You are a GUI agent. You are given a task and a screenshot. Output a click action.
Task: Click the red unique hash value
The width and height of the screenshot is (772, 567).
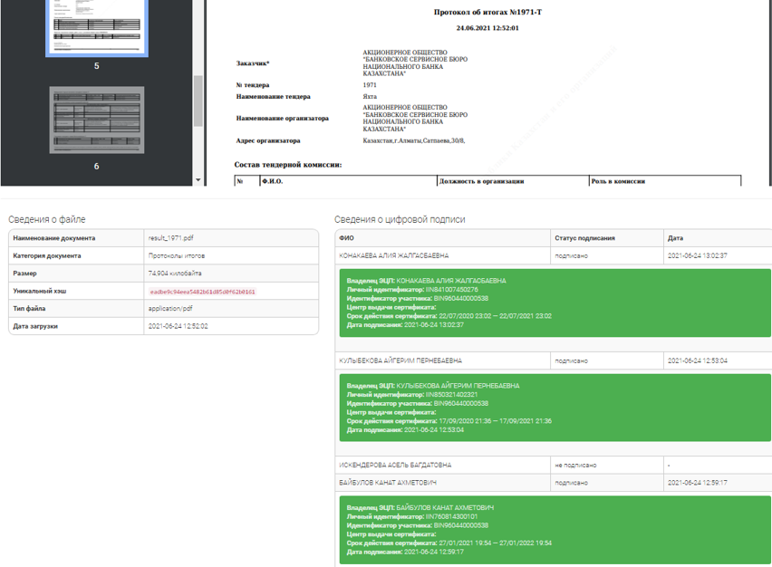(202, 292)
